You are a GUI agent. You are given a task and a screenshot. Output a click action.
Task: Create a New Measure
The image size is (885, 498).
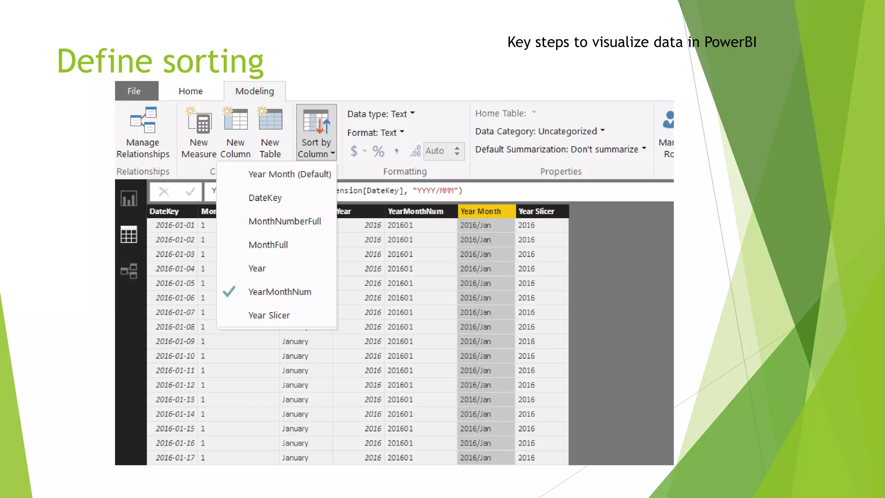point(199,132)
